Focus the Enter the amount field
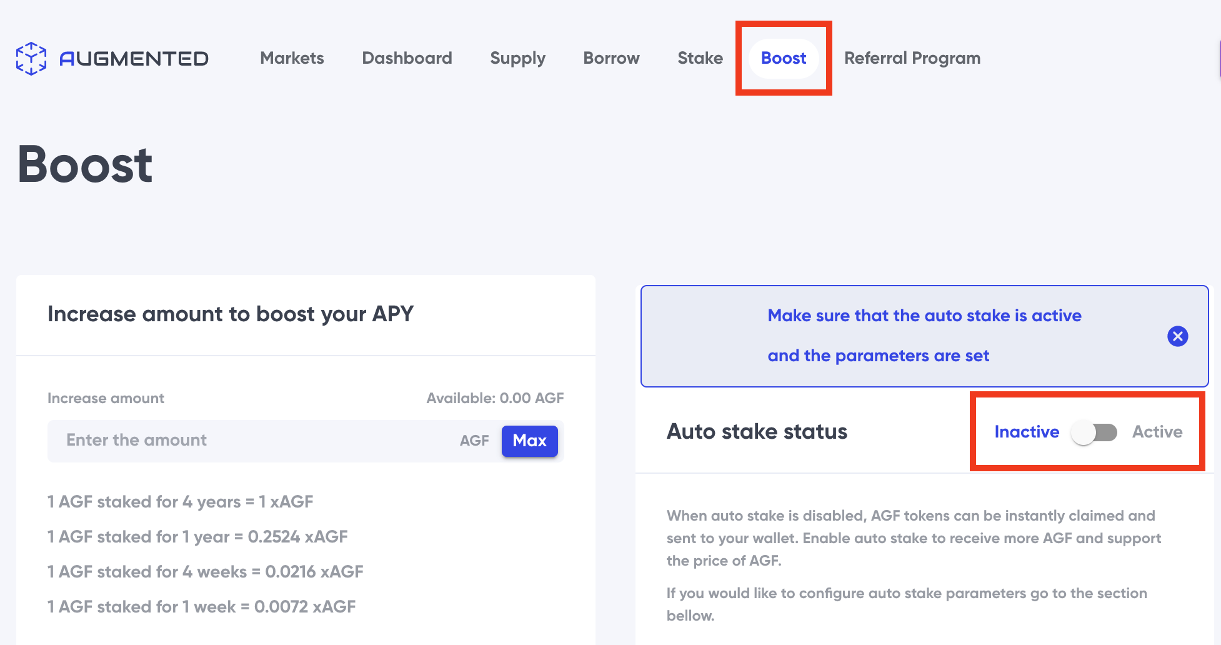1221x645 pixels. (x=250, y=441)
